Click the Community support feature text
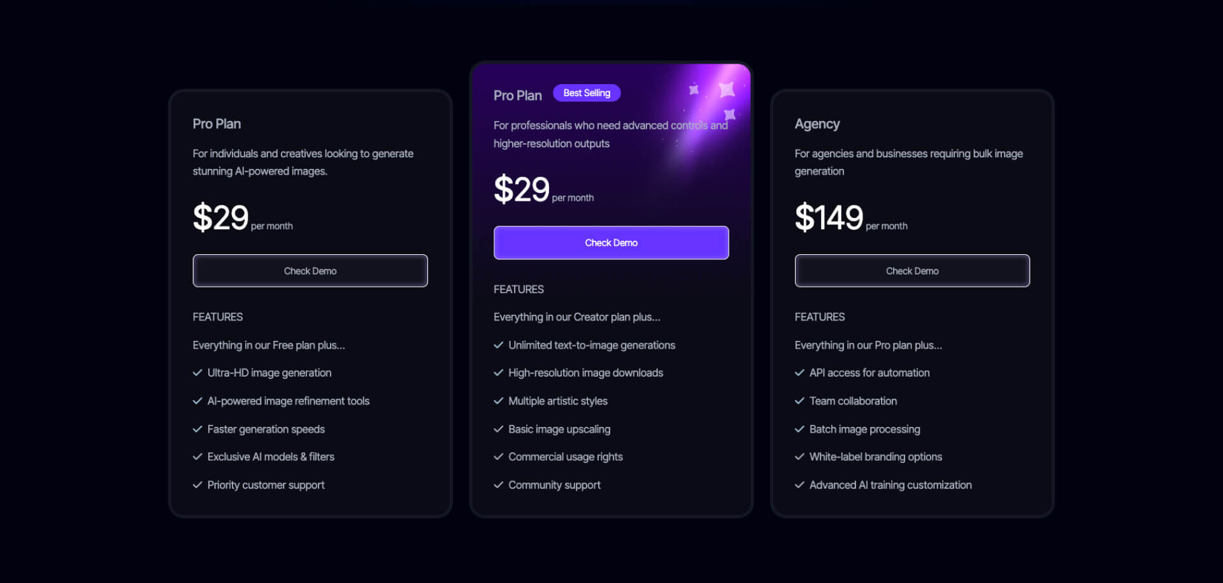The image size is (1223, 583). pyautogui.click(x=554, y=485)
